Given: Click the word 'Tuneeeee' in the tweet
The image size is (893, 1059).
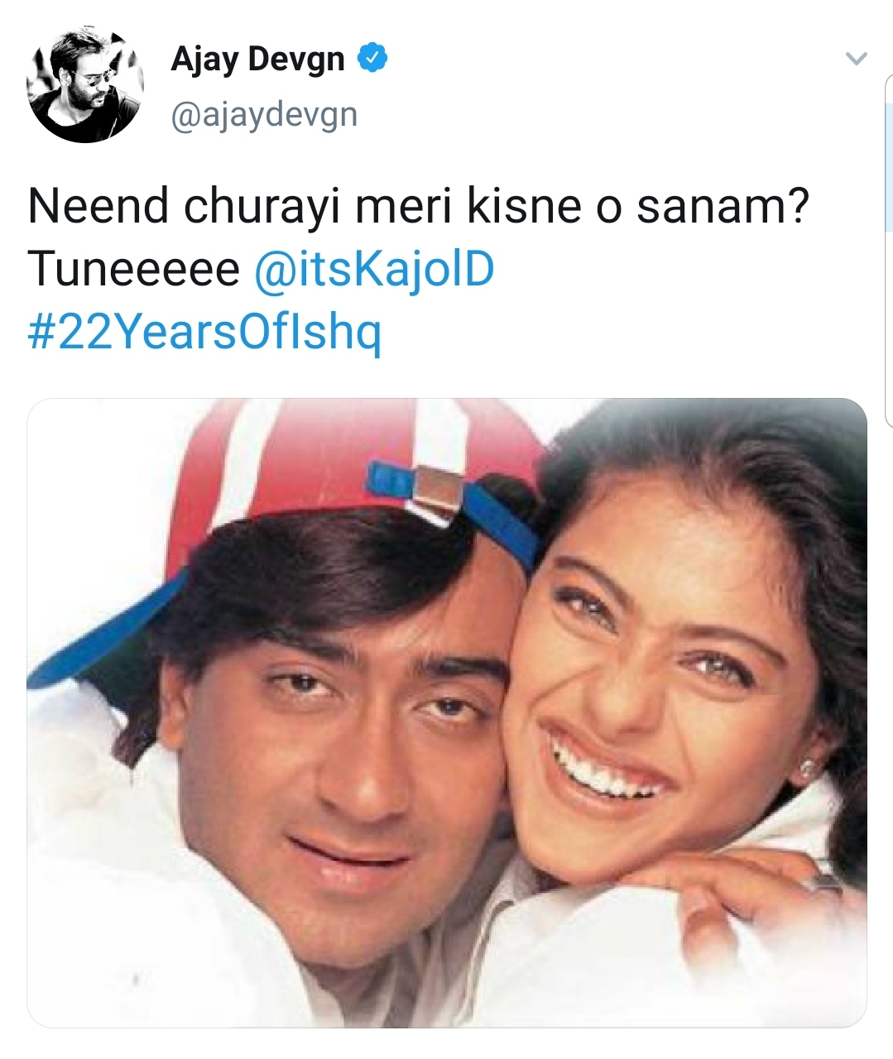Looking at the screenshot, I should tap(133, 270).
